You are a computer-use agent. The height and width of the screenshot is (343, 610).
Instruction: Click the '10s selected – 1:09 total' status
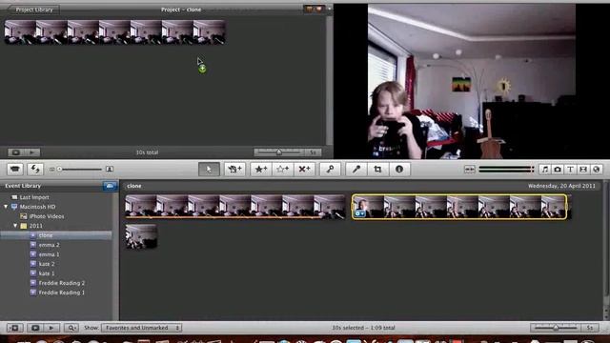[x=363, y=328]
